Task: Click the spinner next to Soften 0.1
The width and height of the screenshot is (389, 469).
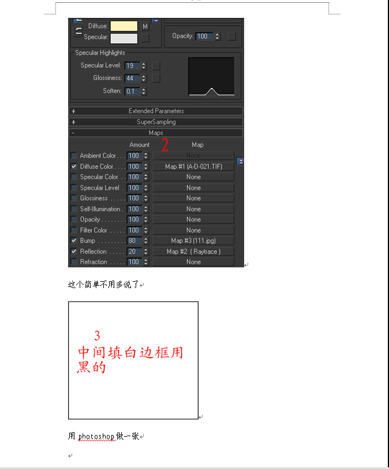Action: coord(144,91)
